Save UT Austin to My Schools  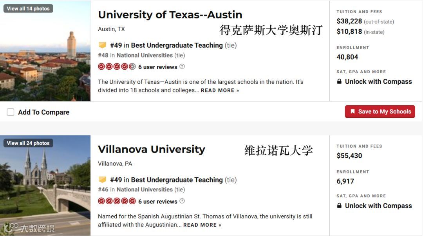pos(380,112)
